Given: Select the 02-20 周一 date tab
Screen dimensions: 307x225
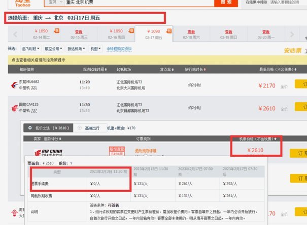Looking at the screenshot, I should coord(266,34).
